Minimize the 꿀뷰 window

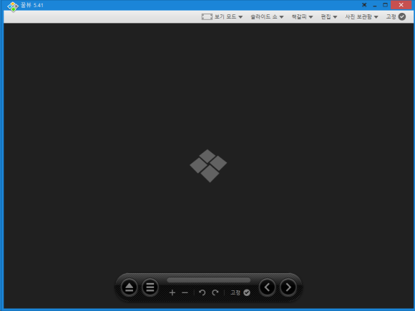click(375, 5)
